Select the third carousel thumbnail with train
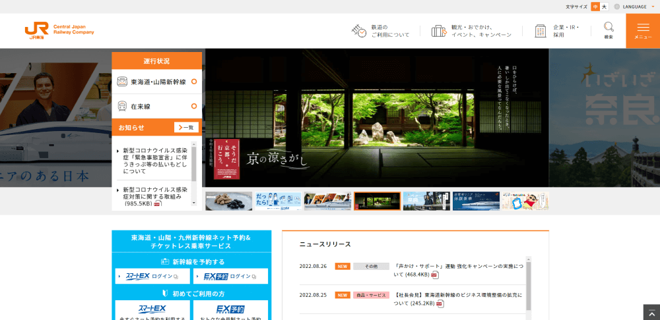 [x=327, y=201]
